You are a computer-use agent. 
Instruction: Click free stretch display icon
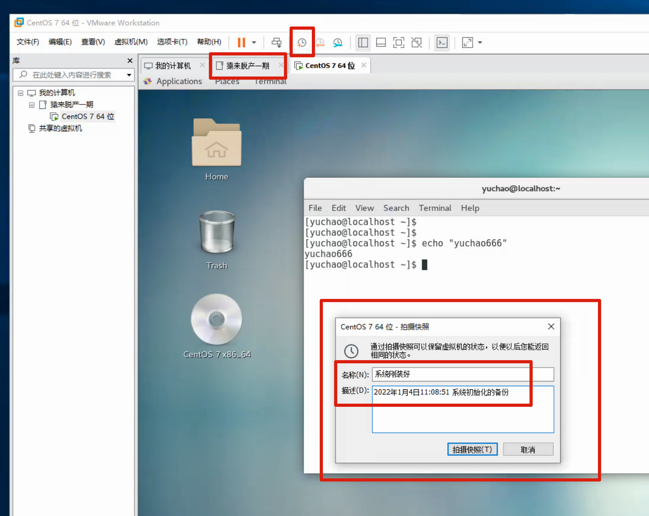468,42
